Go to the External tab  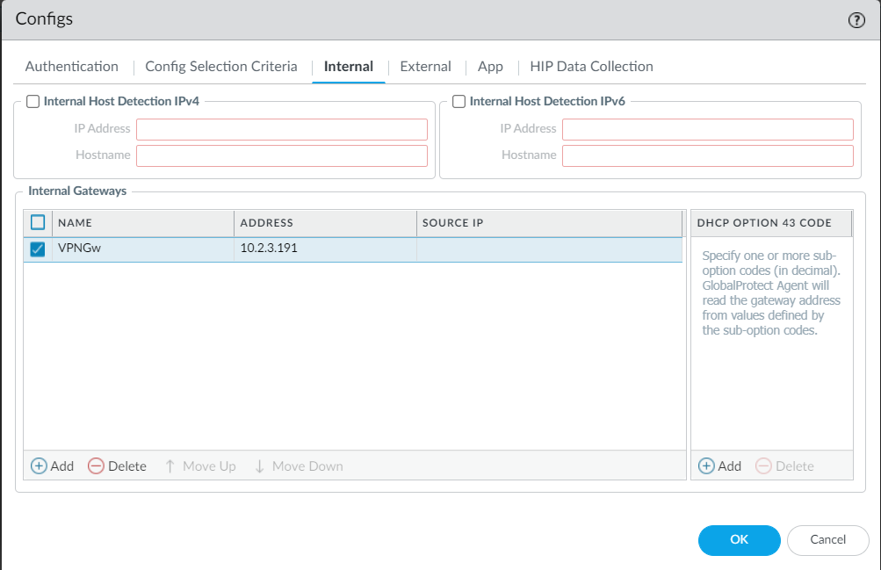point(425,67)
